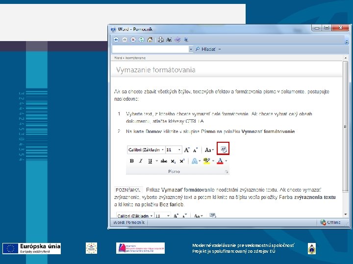The width and height of the screenshot is (353, 264).
Task: Click the Word breadcrumb link
Action: pos(118,58)
